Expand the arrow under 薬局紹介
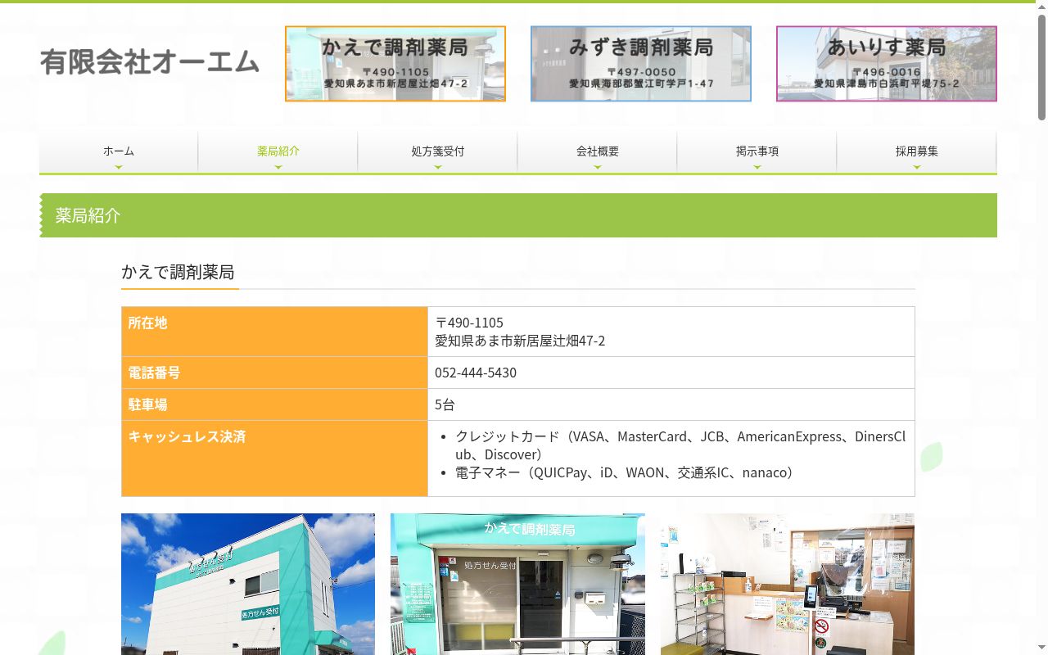1048x655 pixels. coord(278,167)
